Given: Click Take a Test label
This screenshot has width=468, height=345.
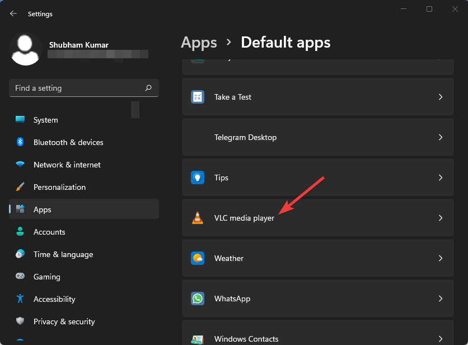Looking at the screenshot, I should click(x=233, y=97).
